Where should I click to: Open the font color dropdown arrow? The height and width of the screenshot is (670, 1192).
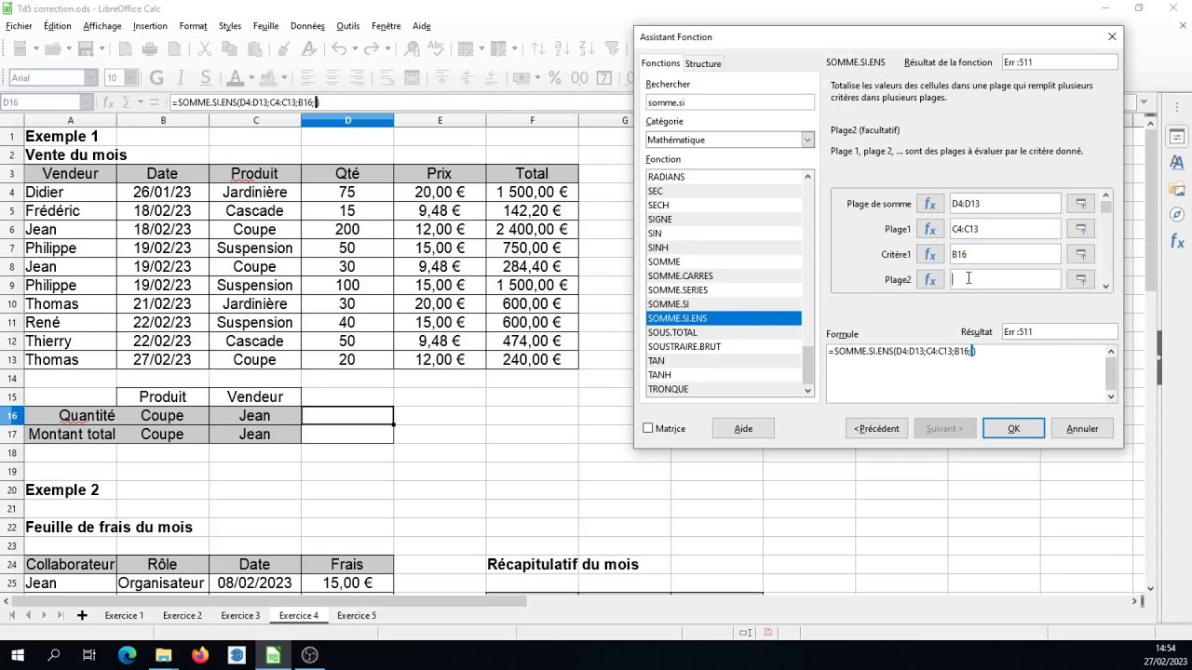(x=252, y=78)
